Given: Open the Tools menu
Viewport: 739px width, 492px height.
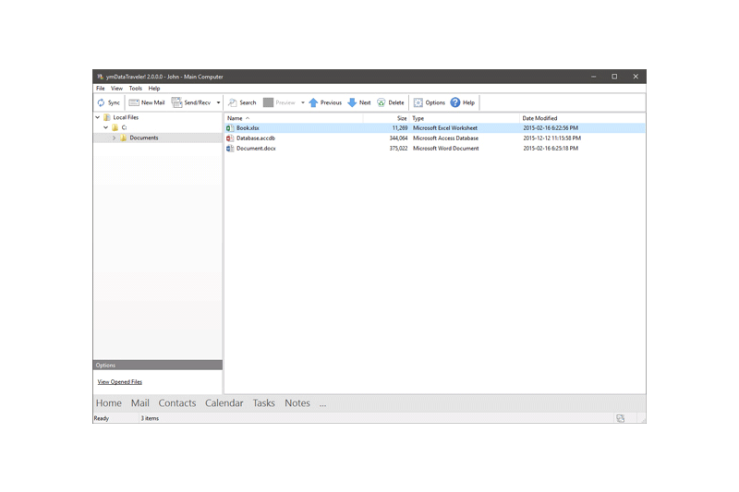Looking at the screenshot, I should pyautogui.click(x=135, y=89).
